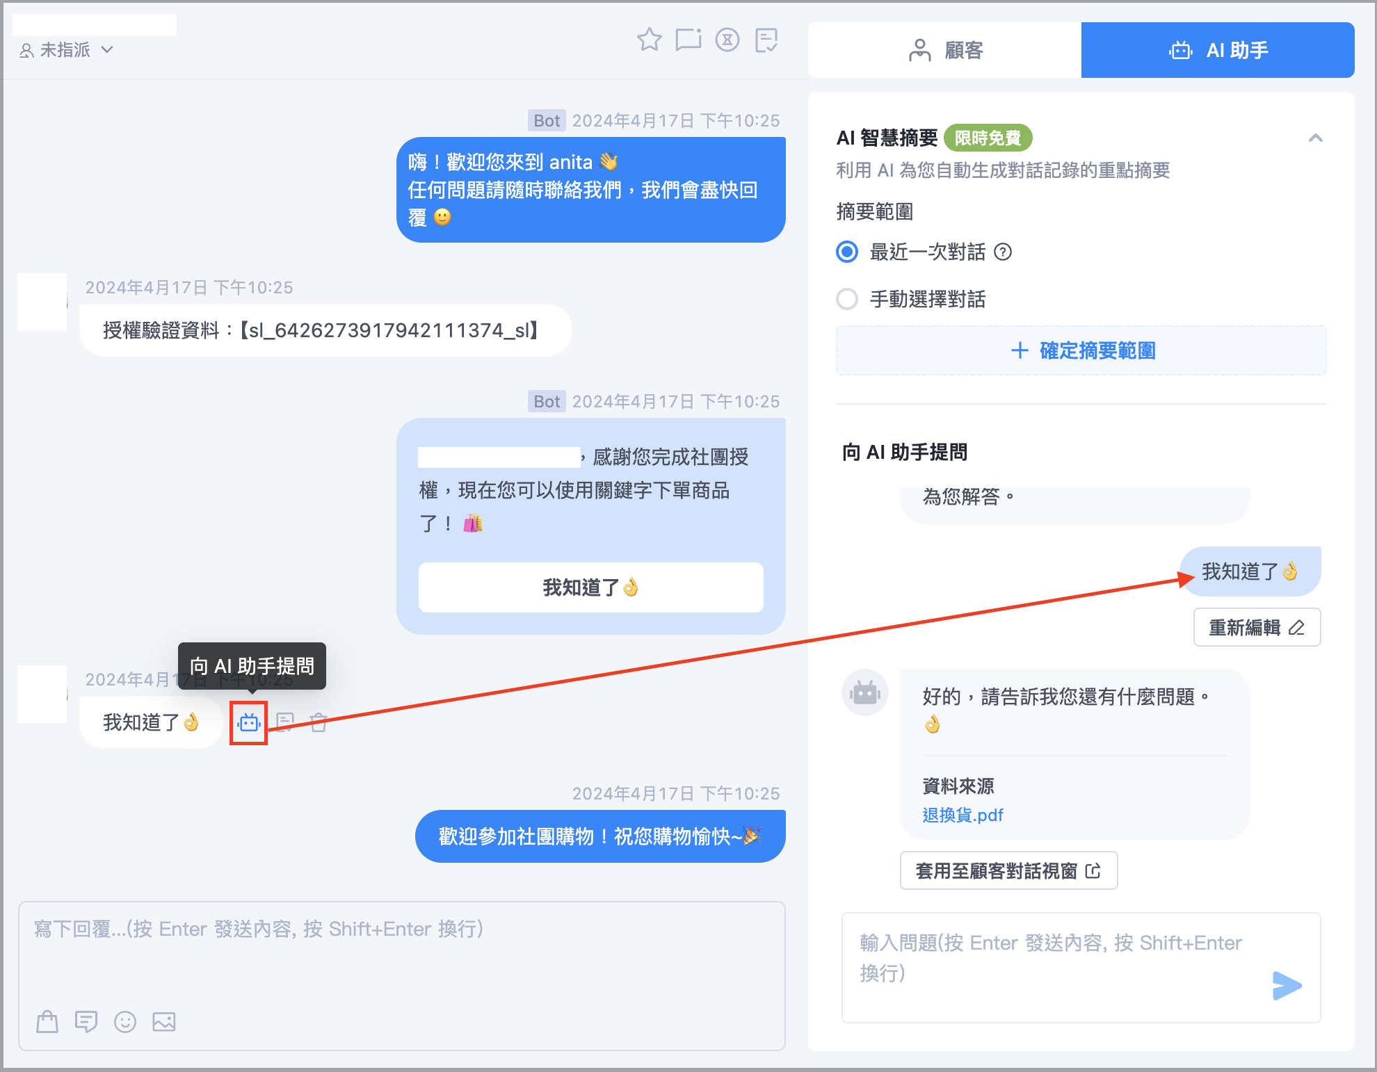The height and width of the screenshot is (1072, 1377).
Task: Click the customer avatar beside 授權驗證資料 message
Action: pos(42,302)
